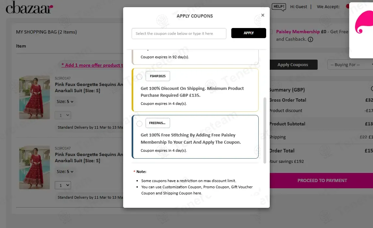Click the FSHIP2025 coupon code tag
This screenshot has width=373, height=228.
(x=158, y=76)
